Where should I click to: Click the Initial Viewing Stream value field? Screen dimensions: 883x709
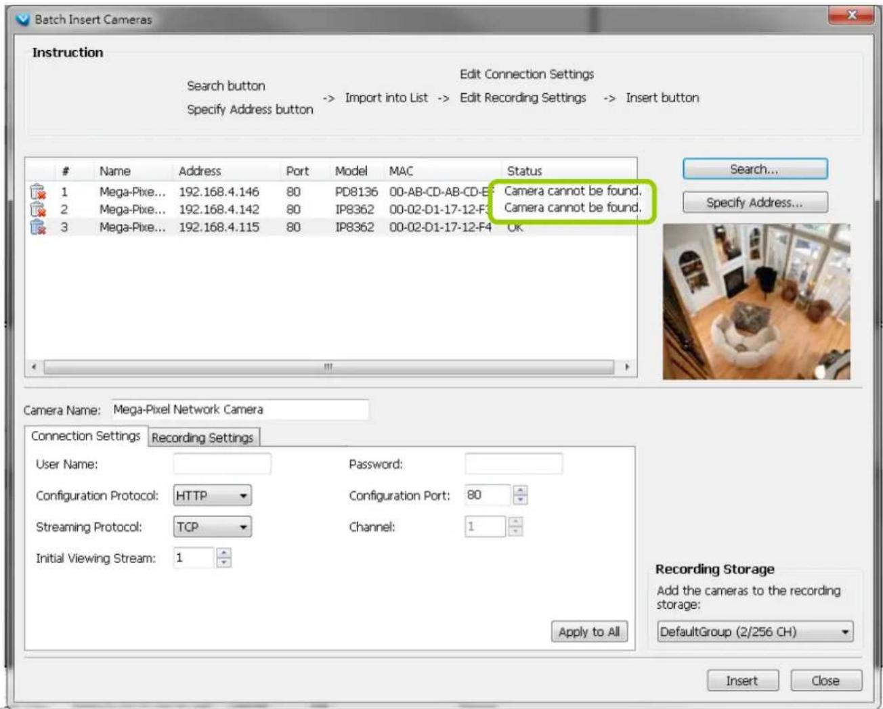coord(194,557)
